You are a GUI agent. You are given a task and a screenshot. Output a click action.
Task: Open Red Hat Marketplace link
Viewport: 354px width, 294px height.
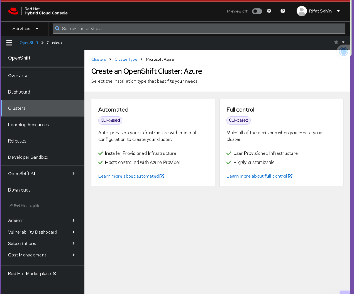32,274
